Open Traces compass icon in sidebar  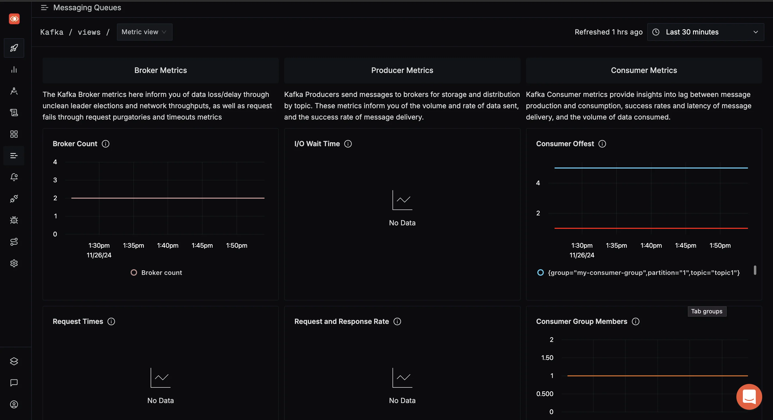pyautogui.click(x=14, y=91)
